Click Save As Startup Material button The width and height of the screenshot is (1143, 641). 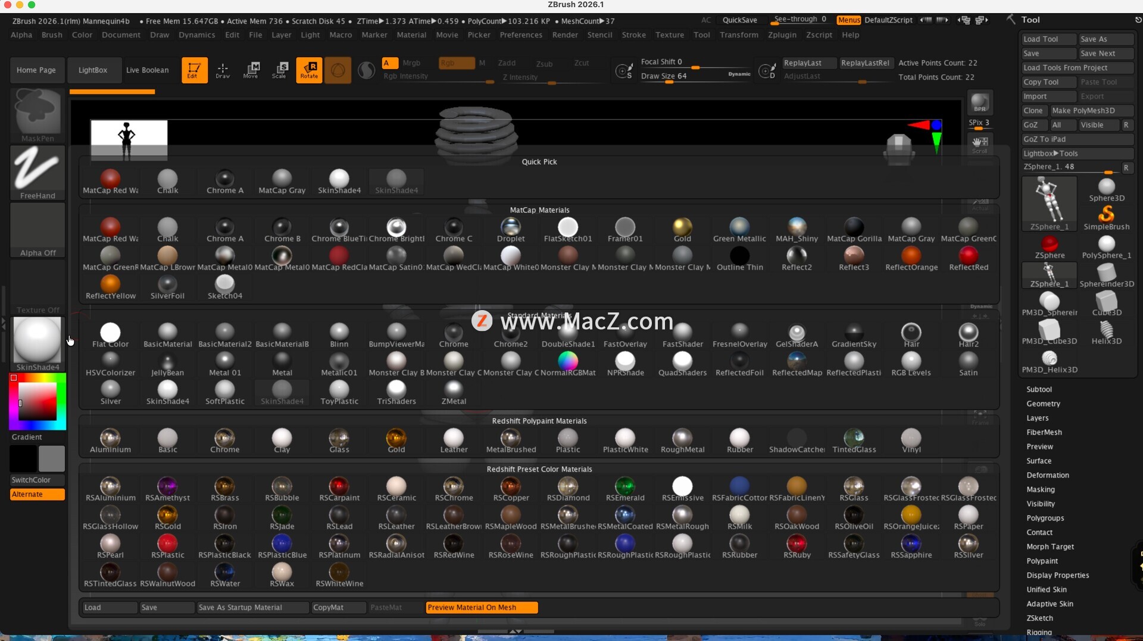pos(252,607)
